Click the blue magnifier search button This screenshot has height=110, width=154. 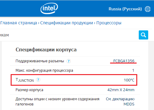pos(143,35)
